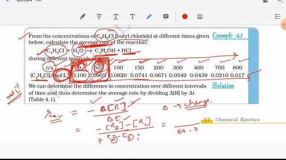Choose the strikethrough text tool
This screenshot has width=286, height=160.
[99, 17]
